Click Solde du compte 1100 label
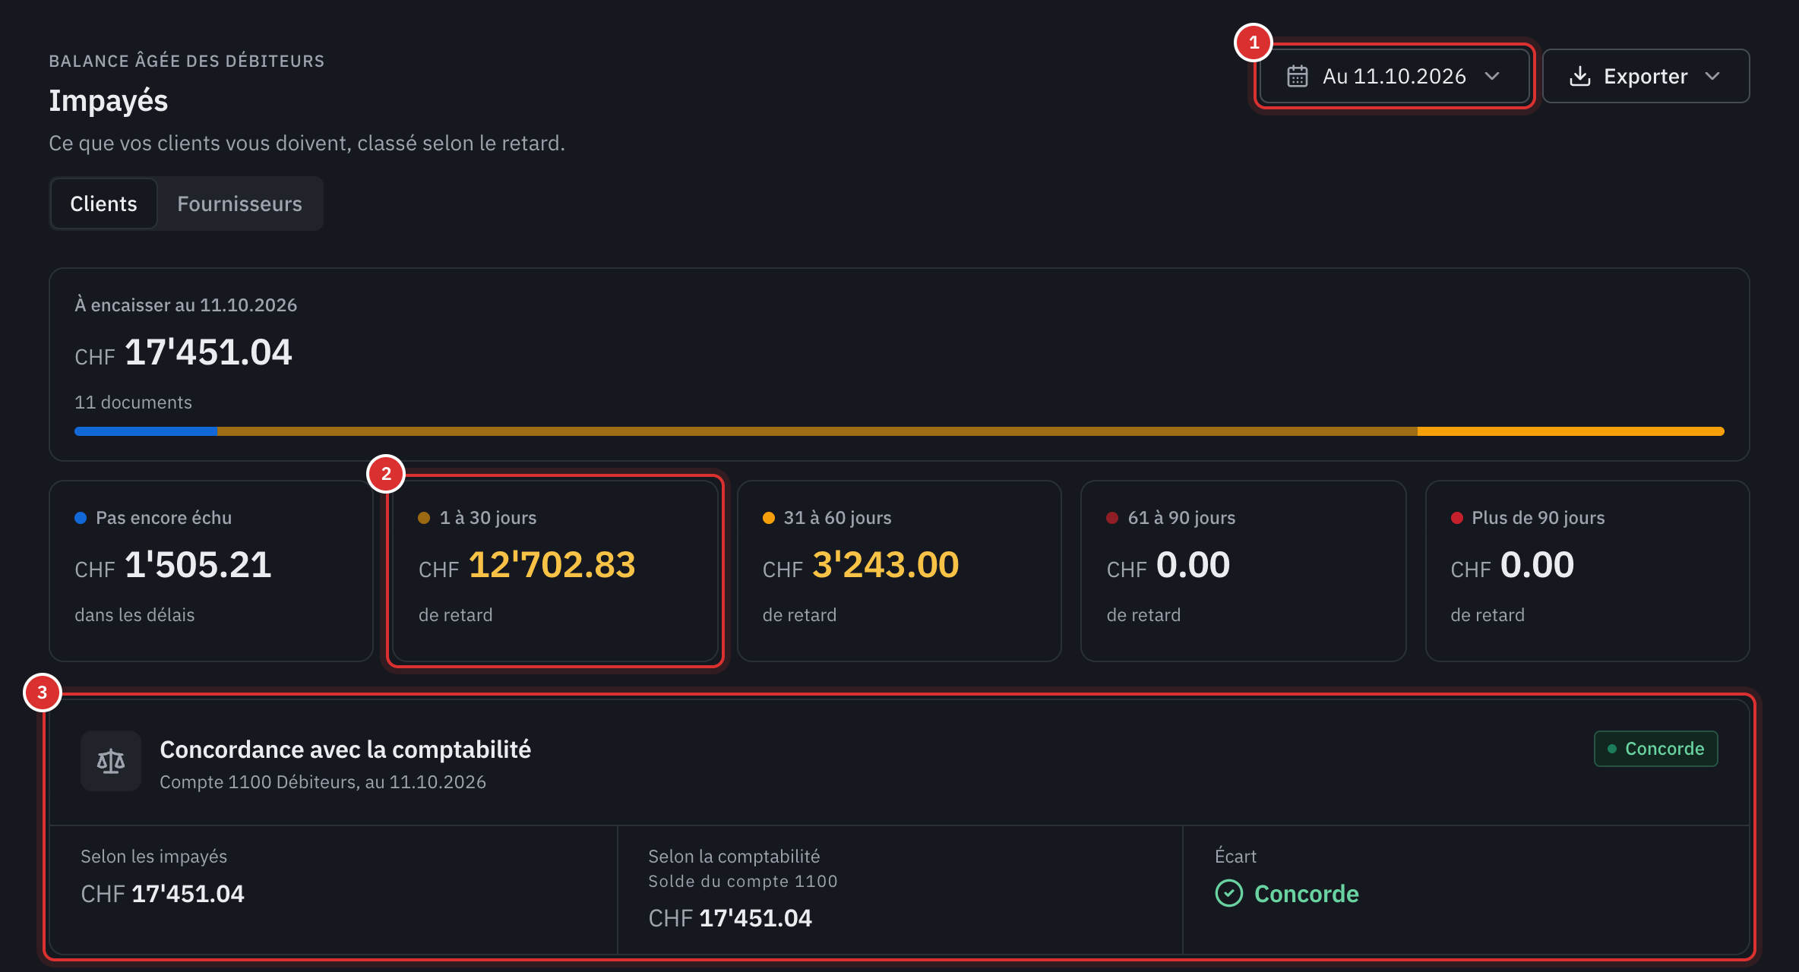Screen dimensions: 1799x972 click(x=743, y=881)
